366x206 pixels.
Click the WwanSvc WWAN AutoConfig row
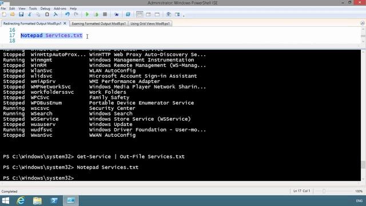coord(69,135)
